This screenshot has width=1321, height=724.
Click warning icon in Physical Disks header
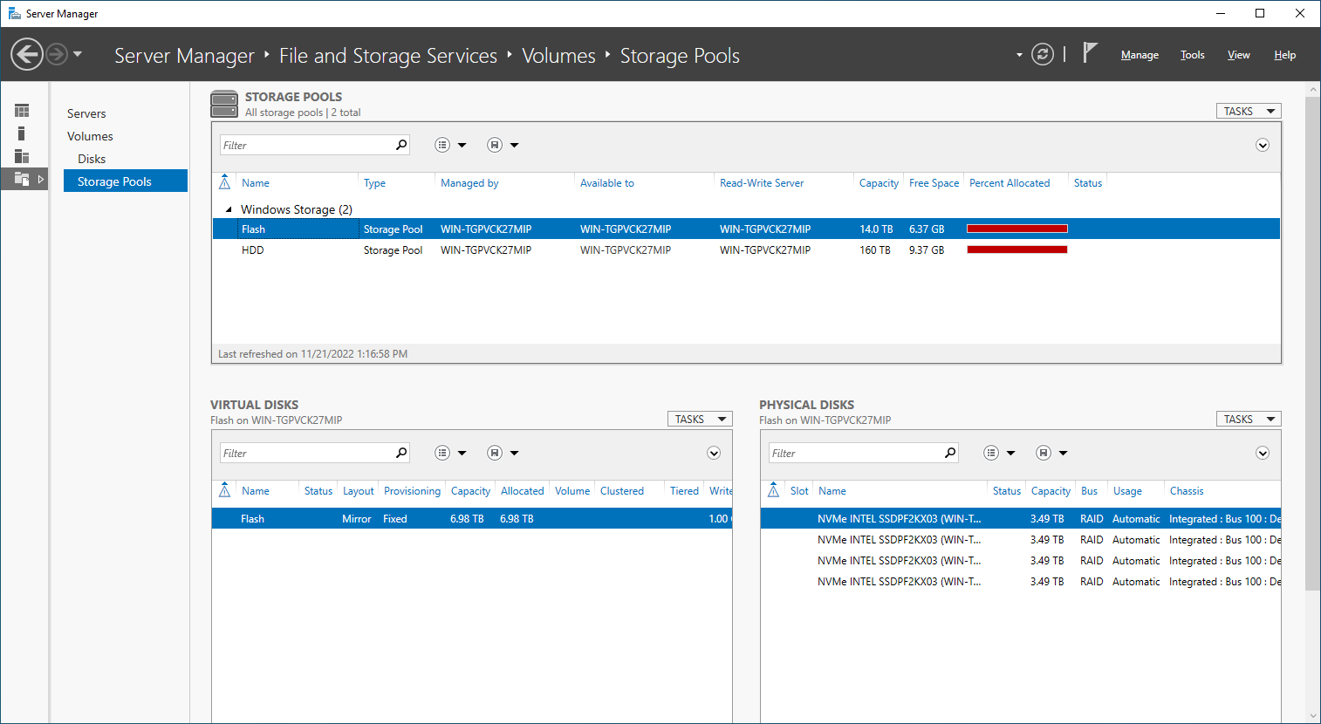(773, 490)
